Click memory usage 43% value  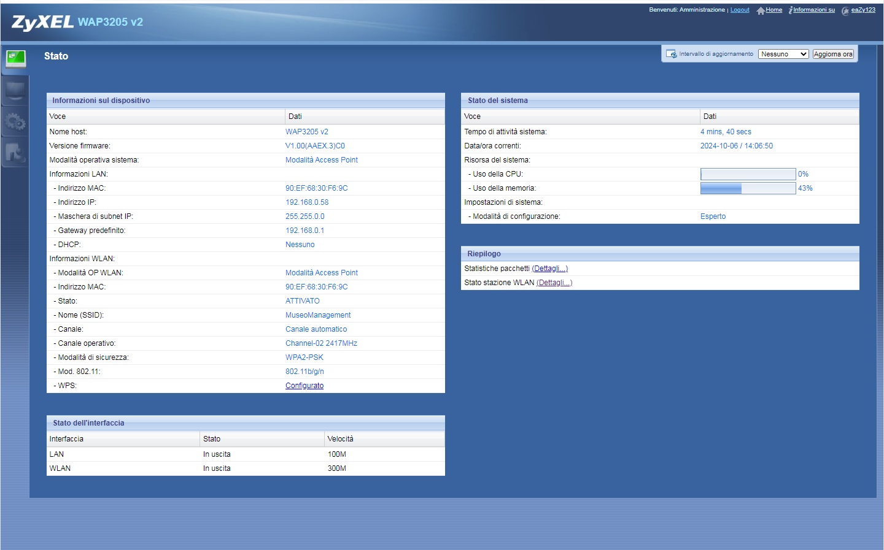pos(805,188)
